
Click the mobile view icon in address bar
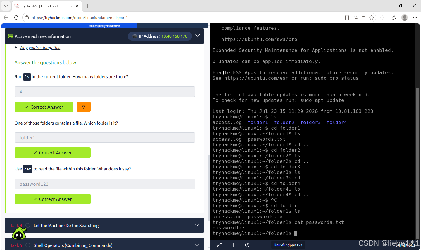[x=347, y=18]
